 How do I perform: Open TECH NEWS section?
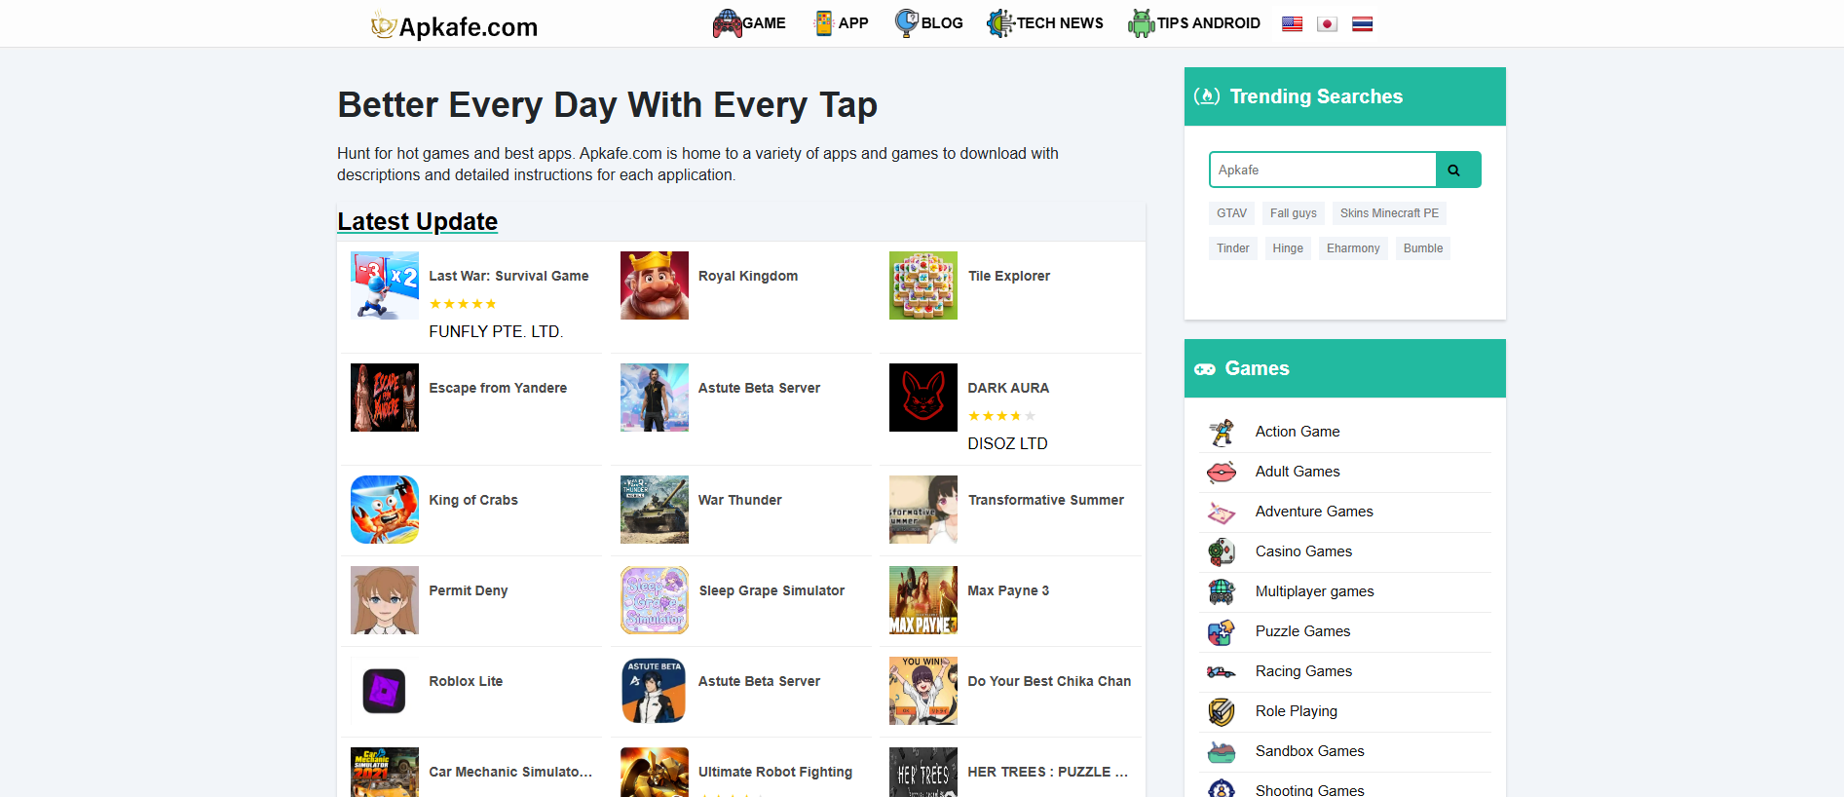click(x=1044, y=23)
